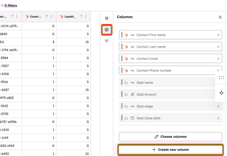Screen dimensions: 227x156
Task: Grab drag handle of Deal Amount
Action: [x=122, y=94]
